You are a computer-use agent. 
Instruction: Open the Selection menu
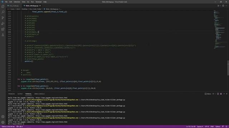(x=17, y=2)
